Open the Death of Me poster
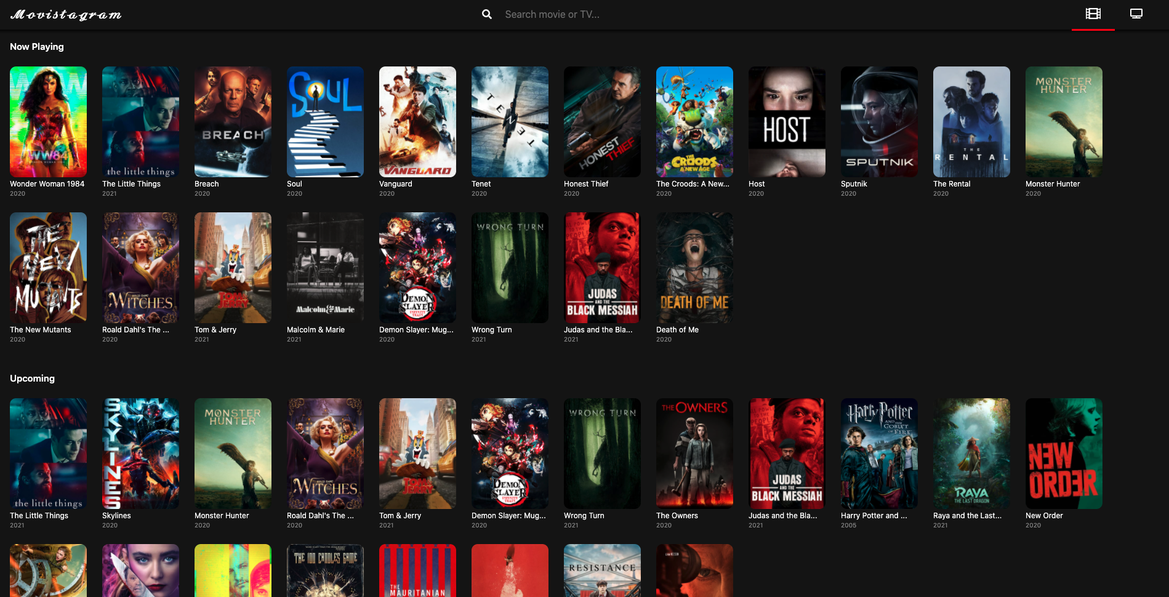This screenshot has width=1169, height=597. (694, 268)
